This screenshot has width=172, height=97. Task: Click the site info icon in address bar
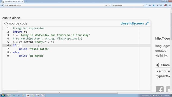coord(5,5)
